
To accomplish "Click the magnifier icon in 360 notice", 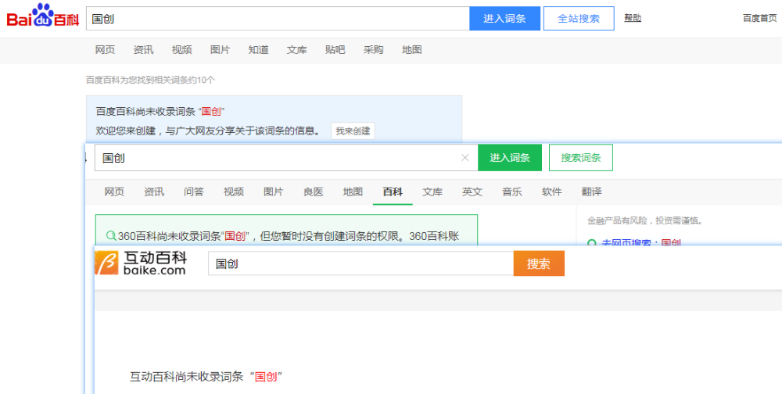I will tap(111, 235).
